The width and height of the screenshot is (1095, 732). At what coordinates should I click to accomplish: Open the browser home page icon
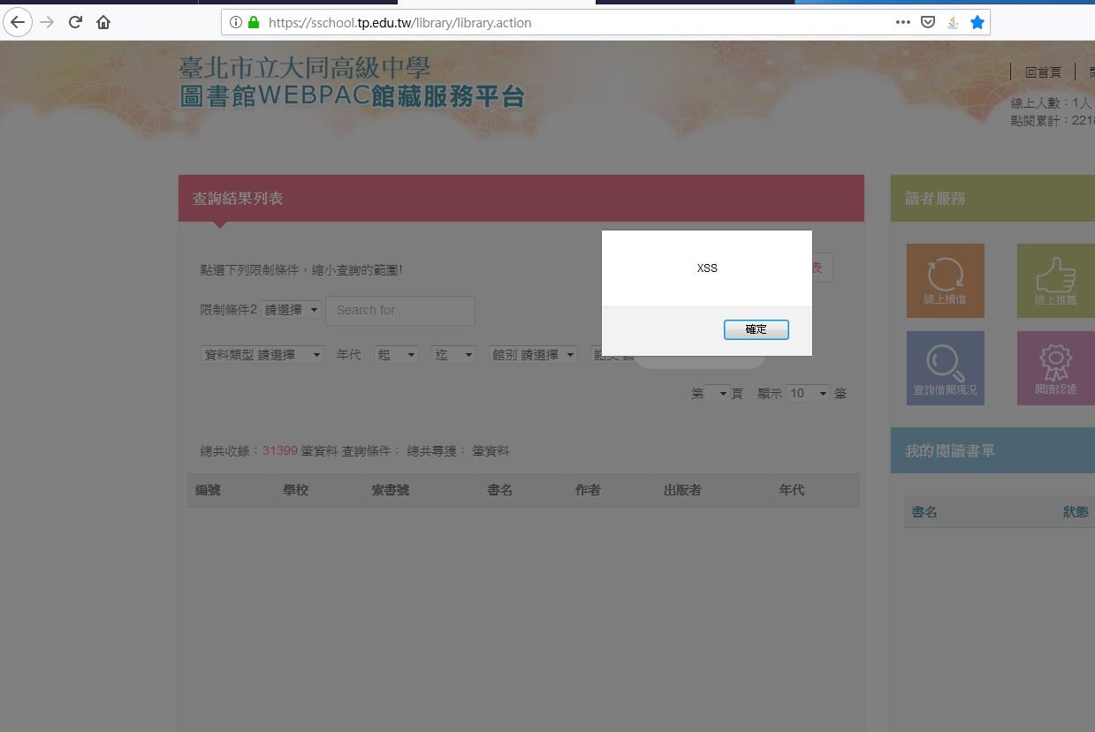tap(103, 22)
